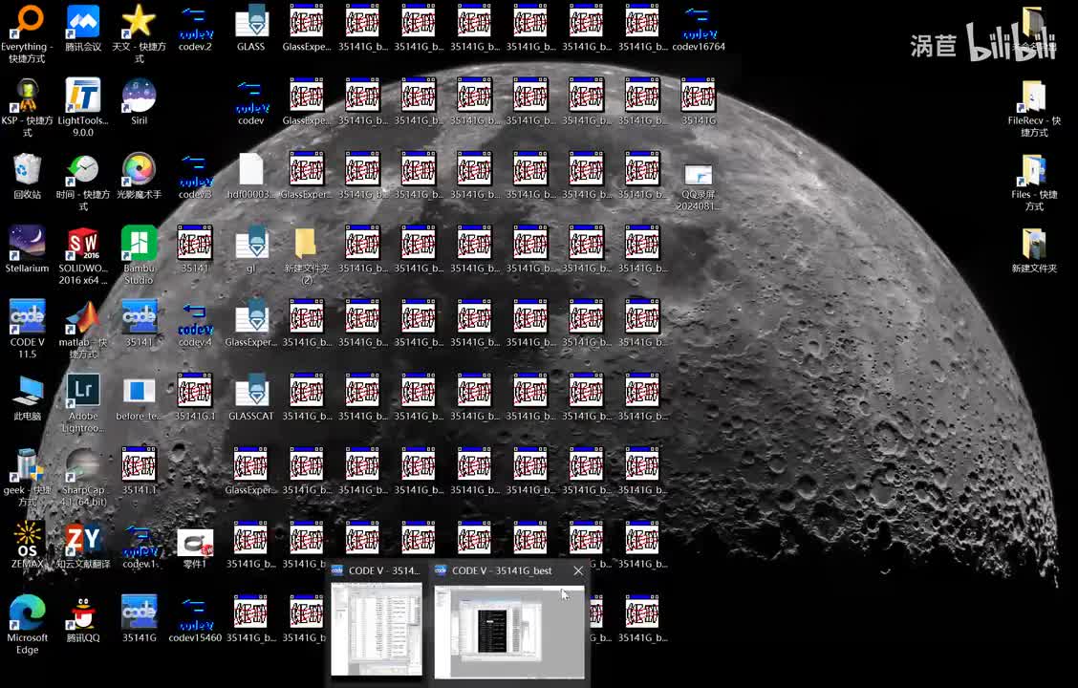Viewport: 1078px width, 688px height.
Task: Open the 新建文件夹 folder at right edge
Action: tap(1034, 249)
